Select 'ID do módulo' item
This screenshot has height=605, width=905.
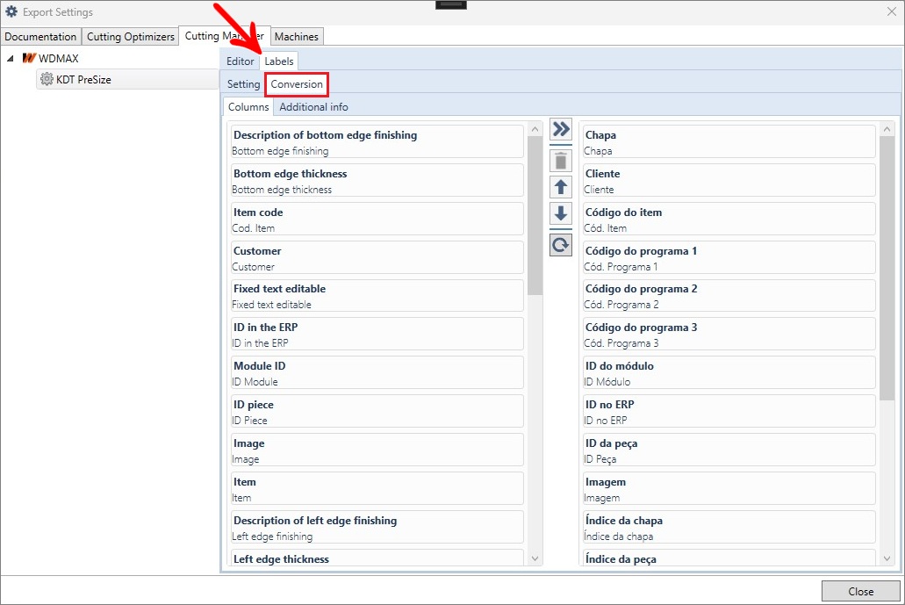pos(729,373)
